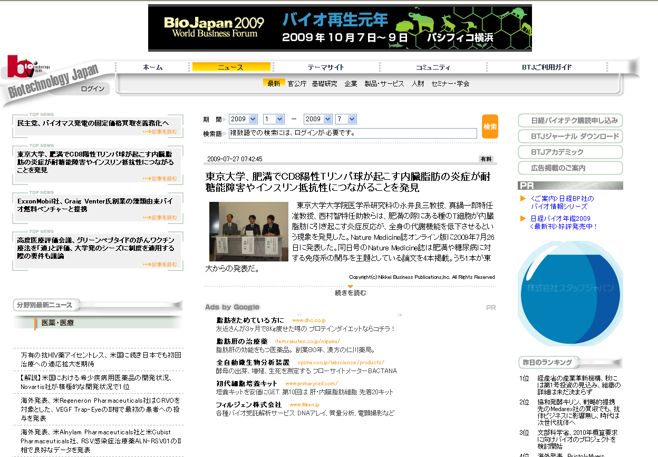Open 日経バイオテク購読申し込み sidebar button

click(x=570, y=120)
